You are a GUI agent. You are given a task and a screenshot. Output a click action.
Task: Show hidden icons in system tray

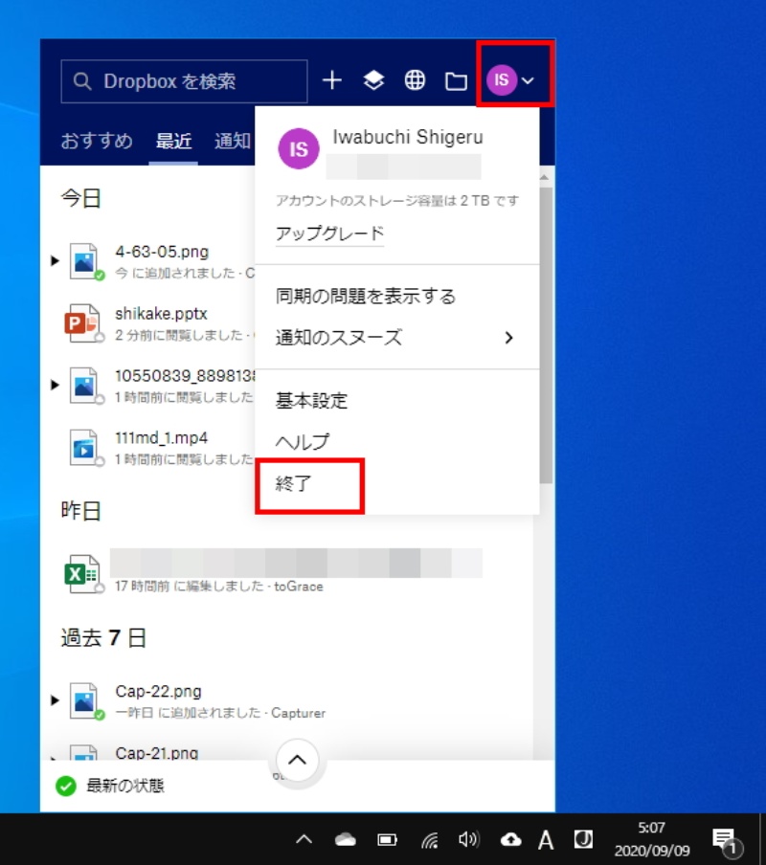pyautogui.click(x=304, y=840)
